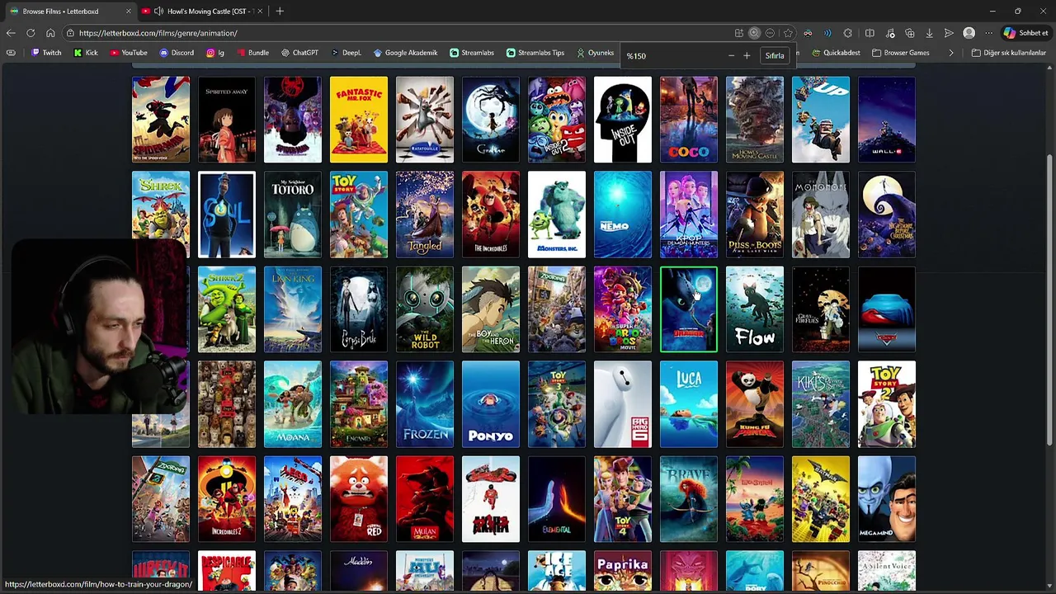Open the Extensions puzzle-piece icon
The width and height of the screenshot is (1056, 594).
[x=847, y=33]
